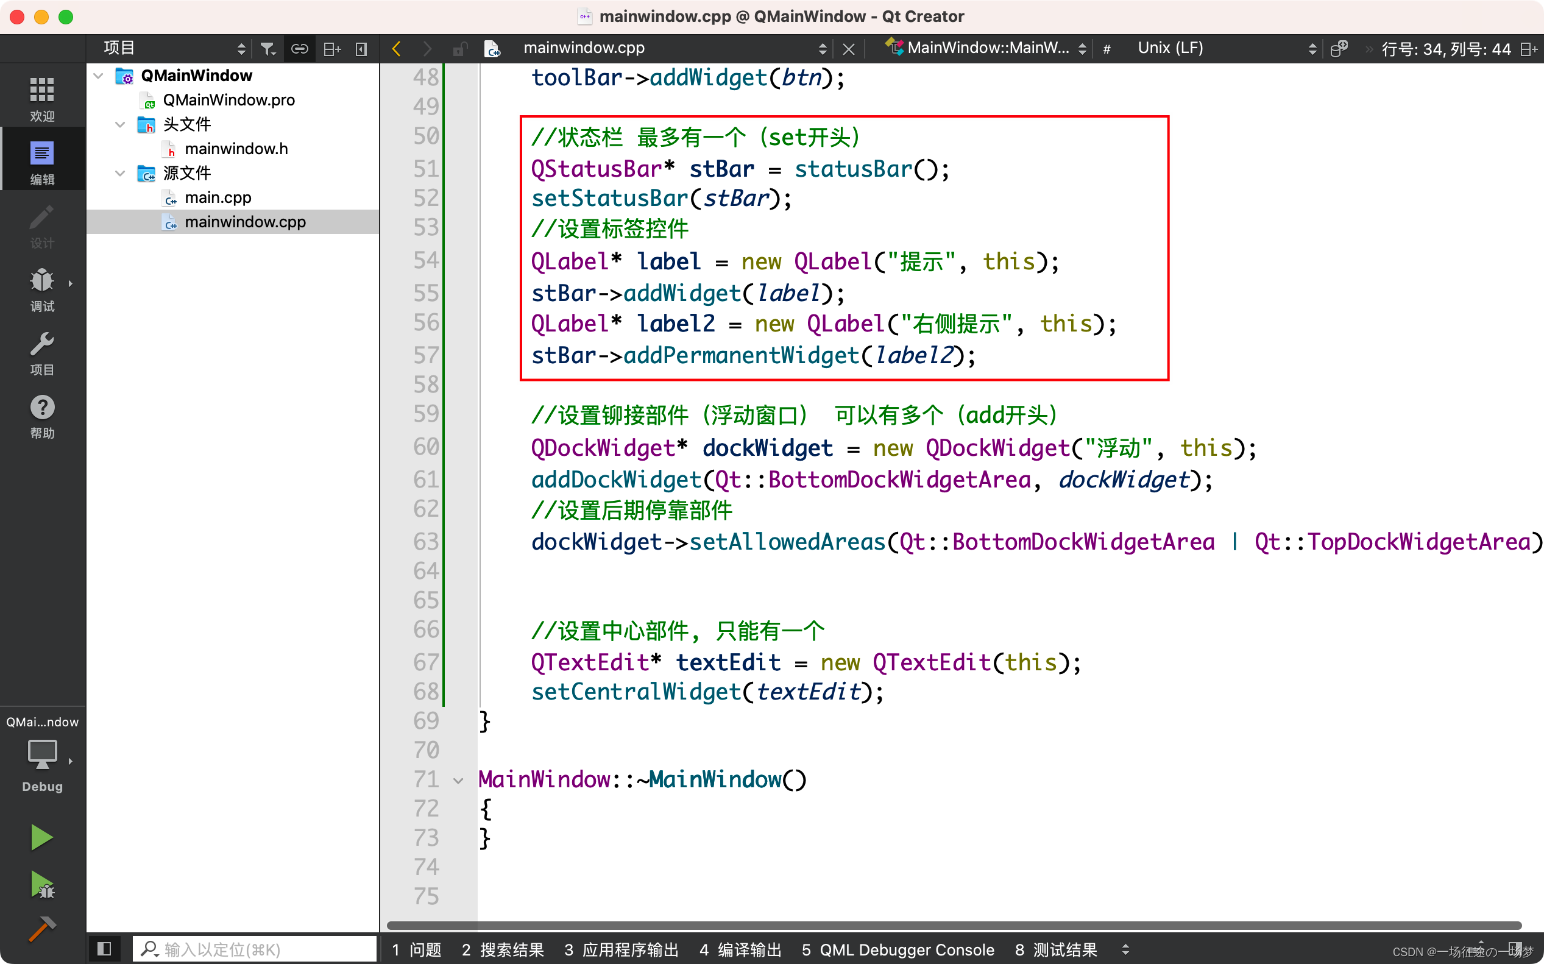Viewport: 1544px width, 964px height.
Task: Start debugging with the debug play icon
Action: tap(41, 885)
